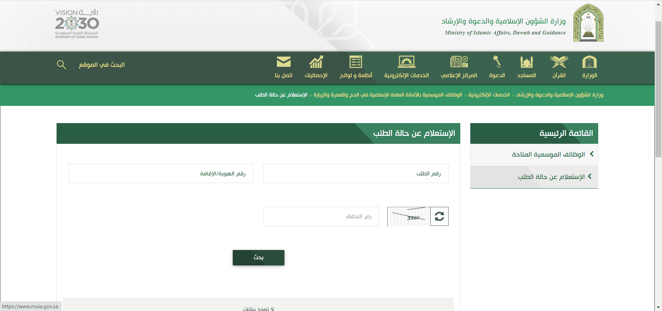Click the أنظمة و لوائح document icon
The image size is (662, 311).
pyautogui.click(x=356, y=62)
